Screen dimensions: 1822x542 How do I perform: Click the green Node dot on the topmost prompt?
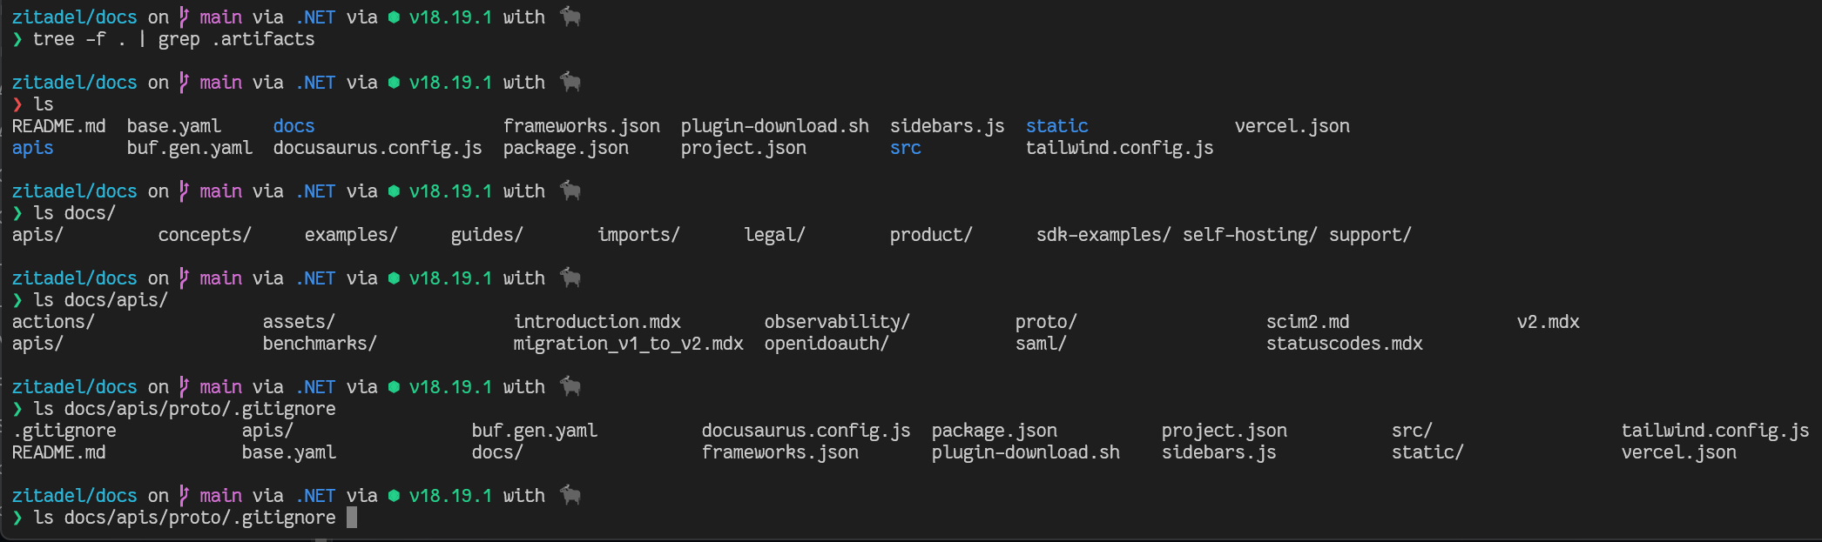pos(394,17)
